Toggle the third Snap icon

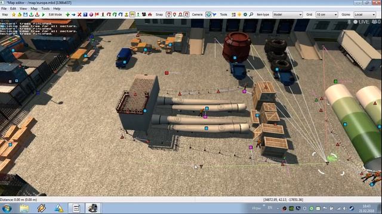(x=180, y=15)
